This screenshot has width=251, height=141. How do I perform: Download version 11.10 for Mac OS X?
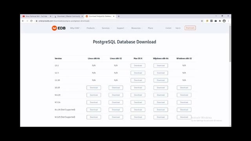tap(138, 80)
